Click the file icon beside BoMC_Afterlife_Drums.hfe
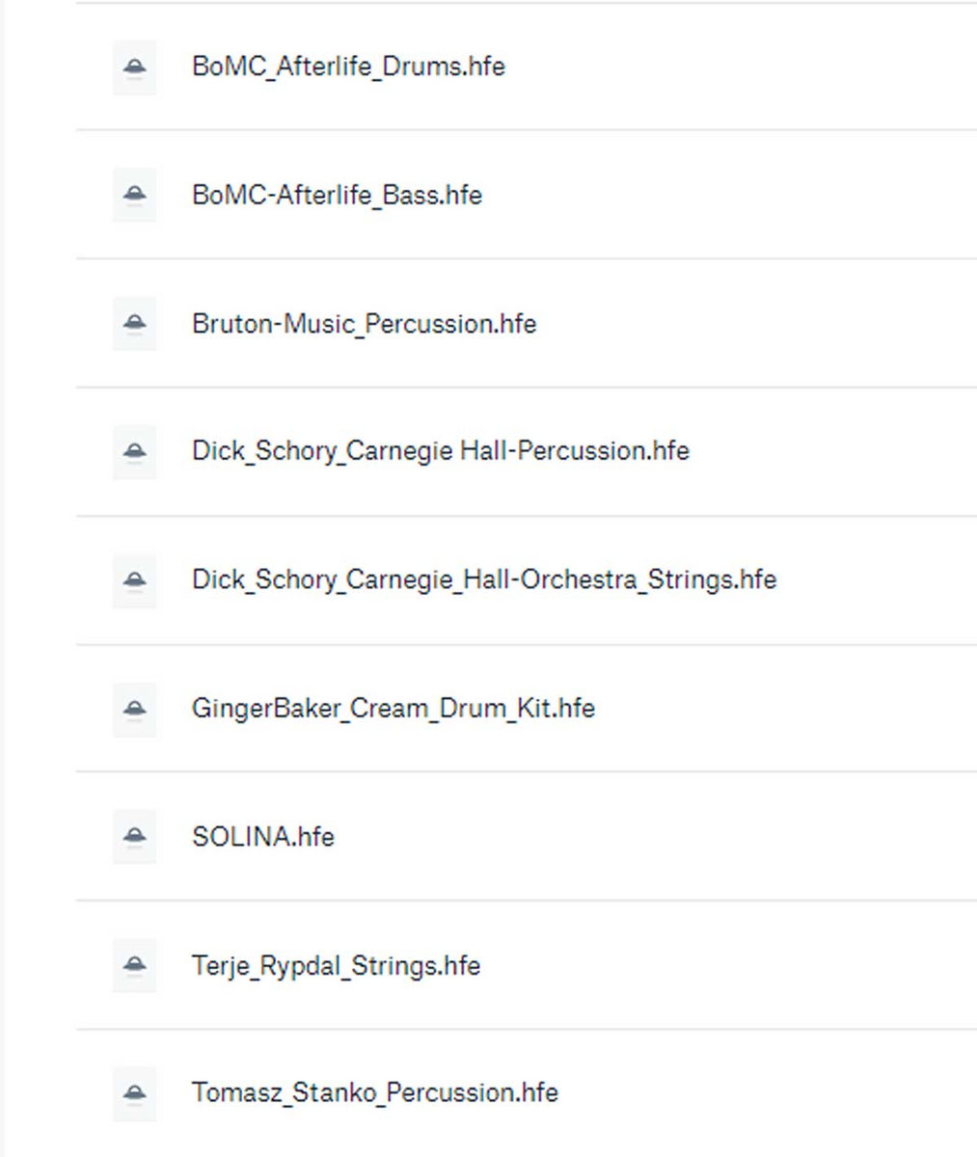Screen dimensions: 977x1157 (x=135, y=67)
